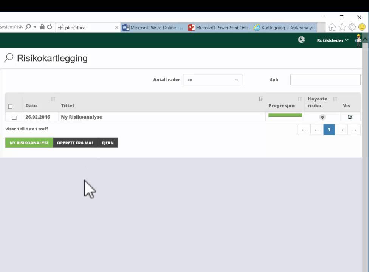Click scrollbar up arrow
369x272 pixels.
365,39
